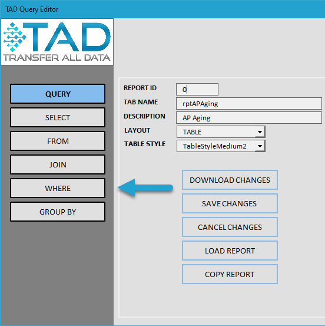
Task: Expand the TABLE STYLE dropdown arrow
Action: (x=260, y=146)
